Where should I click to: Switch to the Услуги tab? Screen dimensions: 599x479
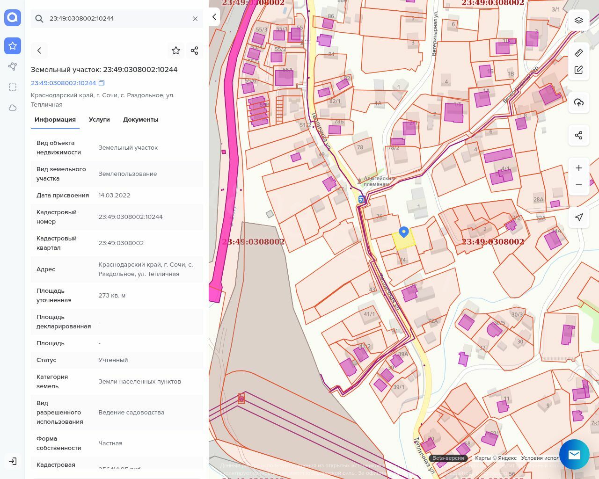coord(99,120)
